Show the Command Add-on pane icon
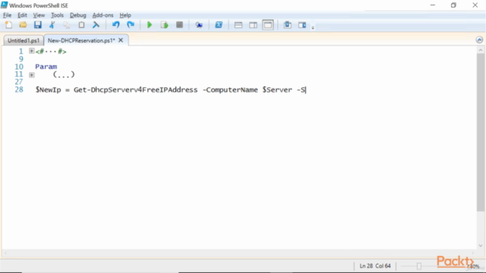 pos(302,25)
